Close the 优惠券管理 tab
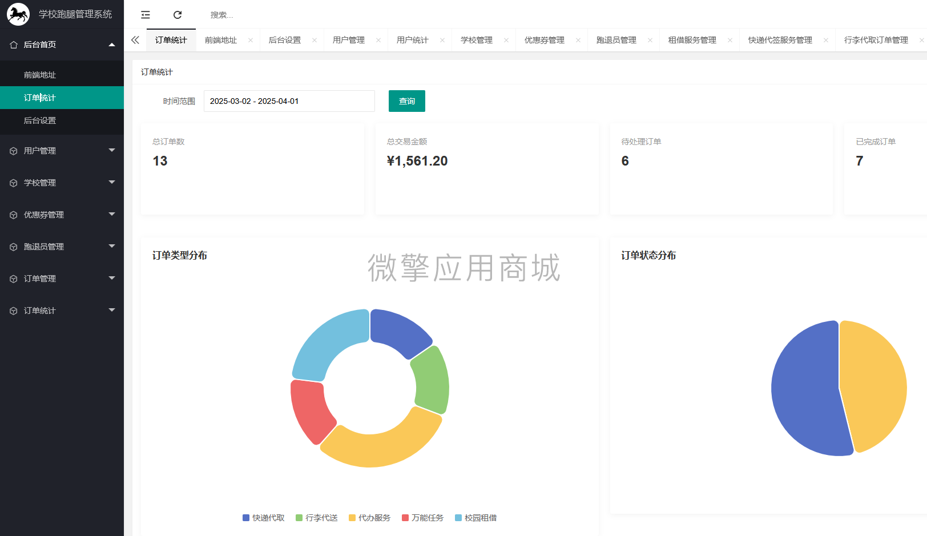 tap(578, 40)
